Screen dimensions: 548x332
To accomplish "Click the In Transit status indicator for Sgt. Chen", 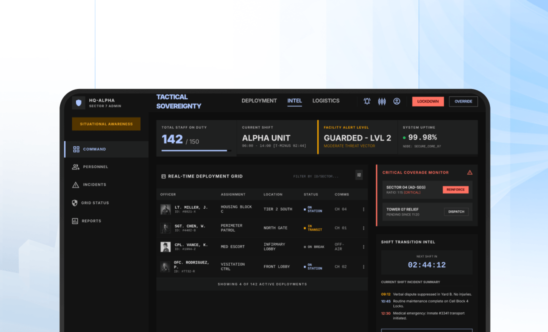I will (312, 227).
